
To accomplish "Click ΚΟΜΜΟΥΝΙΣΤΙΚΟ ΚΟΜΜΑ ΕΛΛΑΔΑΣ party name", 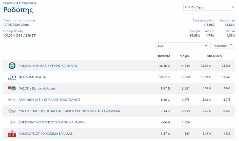I will pos(45,134).
